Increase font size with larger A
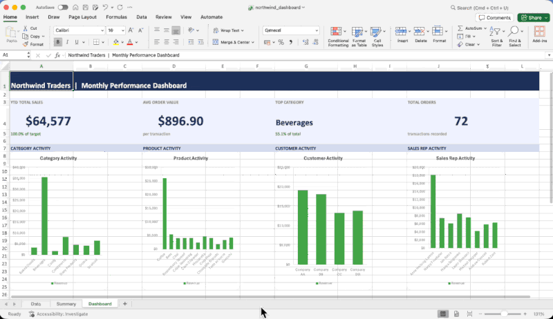The width and height of the screenshot is (553, 319). coord(131,30)
